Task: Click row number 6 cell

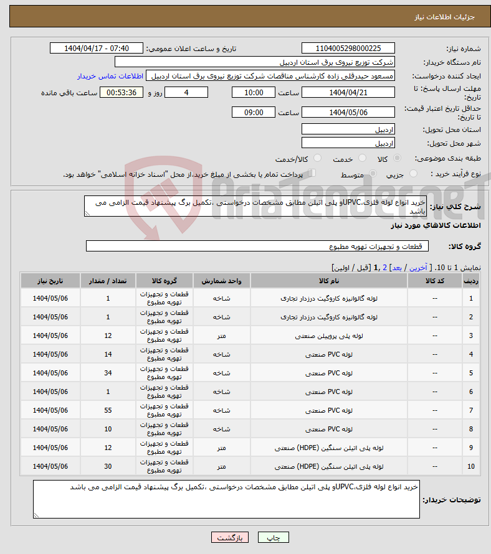Action: pos(471,392)
